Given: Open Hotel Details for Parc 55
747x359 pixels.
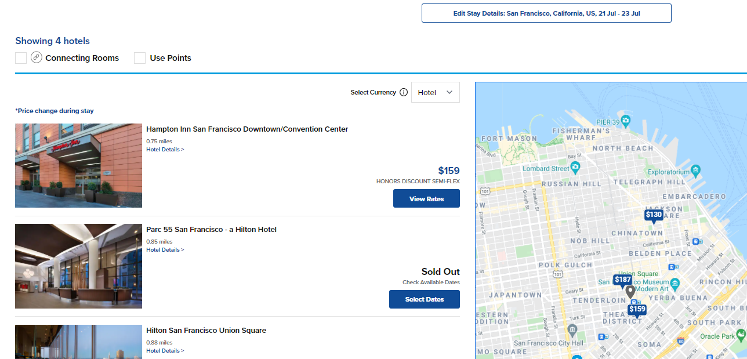Looking at the screenshot, I should pos(165,249).
